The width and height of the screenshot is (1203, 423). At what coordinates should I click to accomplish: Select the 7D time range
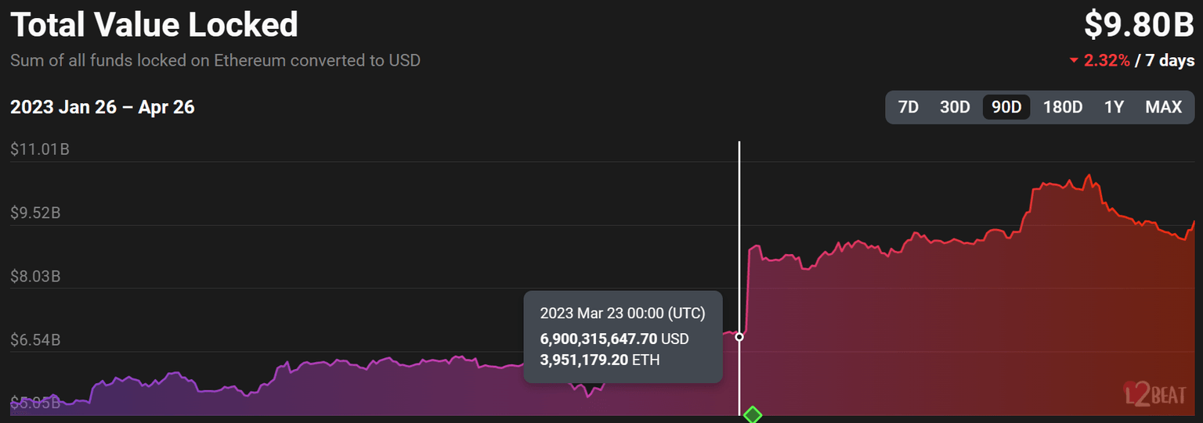coord(908,107)
